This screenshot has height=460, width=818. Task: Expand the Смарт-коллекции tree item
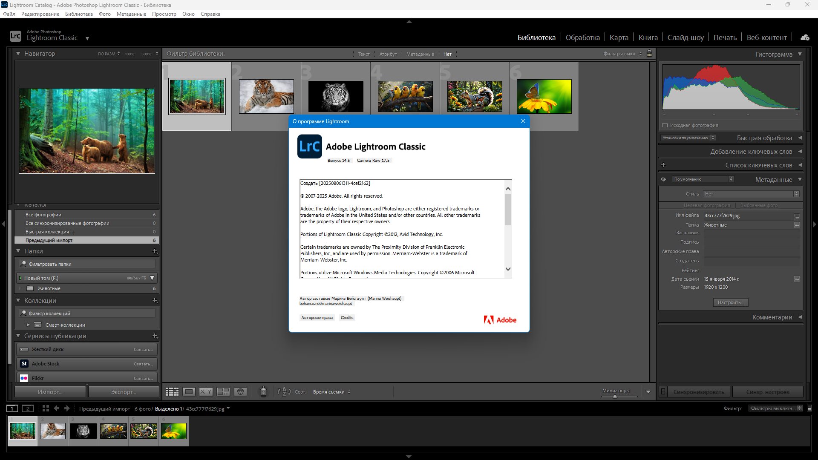tap(28, 325)
